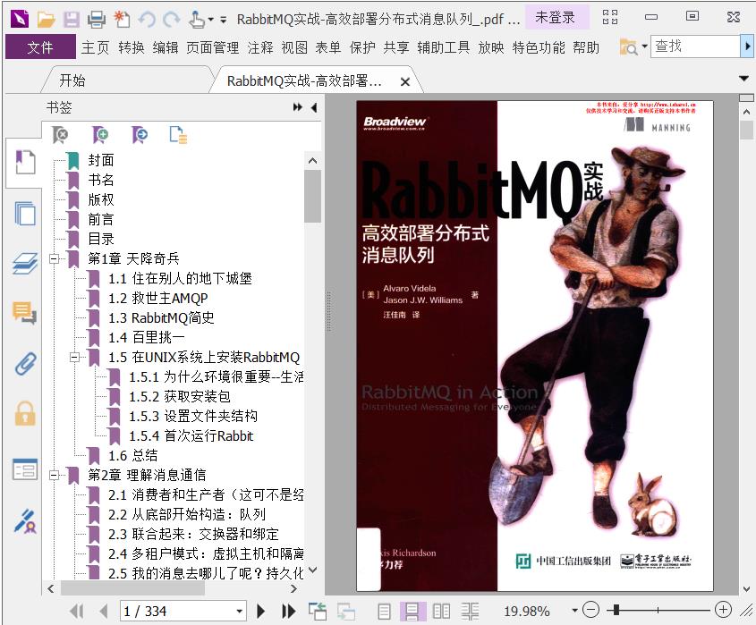
Task: Click the bookmark go-to arrow icon
Action: [x=140, y=135]
